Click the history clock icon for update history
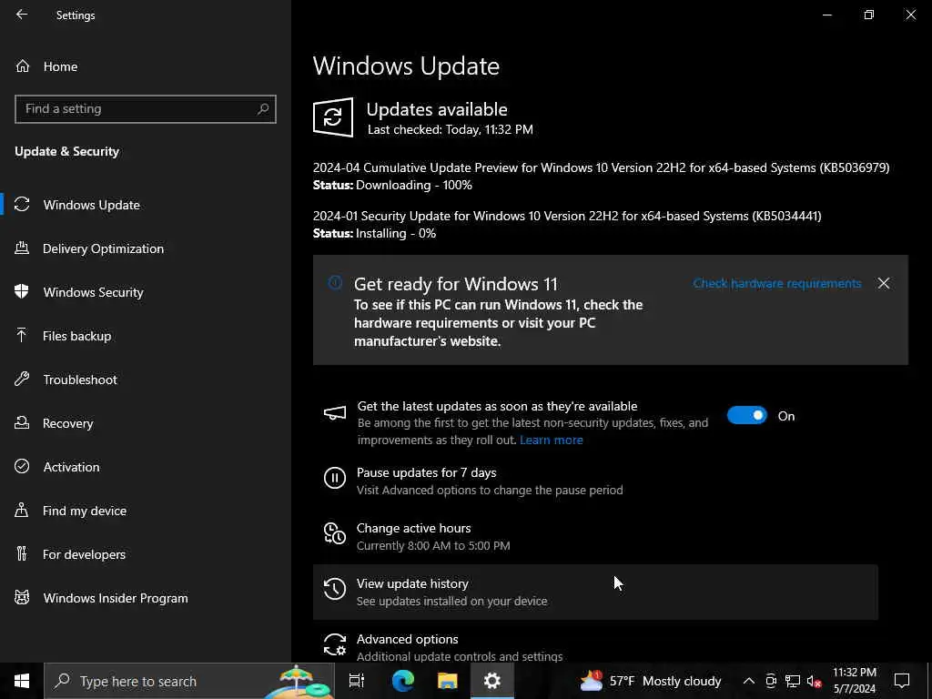 point(335,589)
